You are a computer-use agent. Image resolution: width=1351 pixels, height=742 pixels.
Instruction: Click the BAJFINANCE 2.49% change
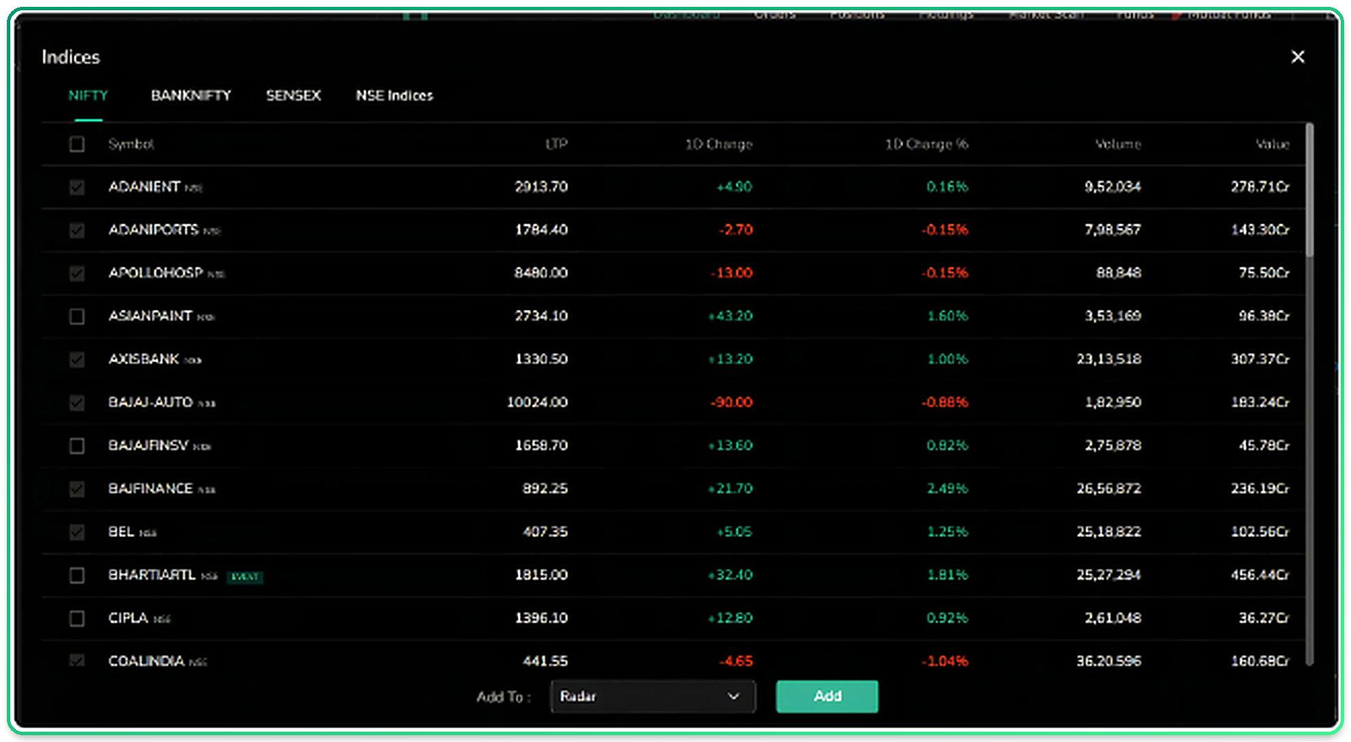[x=947, y=489]
